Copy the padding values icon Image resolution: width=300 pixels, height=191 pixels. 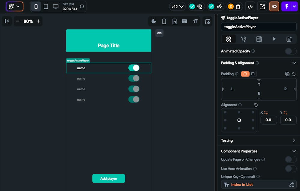click(287, 74)
